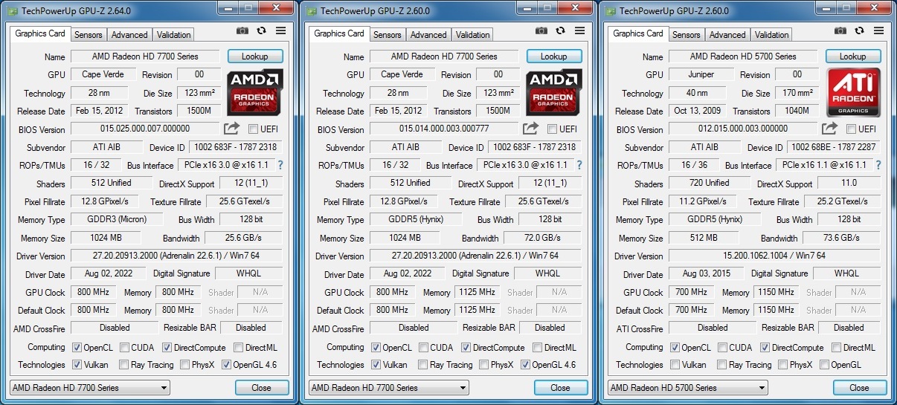Click Lookup button in HD 5700 window
Viewport: 897px width, 405px height.
(852, 56)
